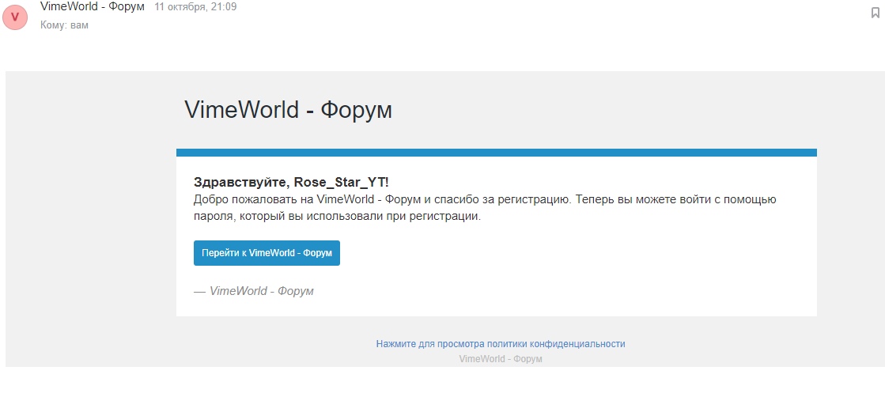
Task: Click the phrase Теперь вы можете войти
Action: coord(632,199)
